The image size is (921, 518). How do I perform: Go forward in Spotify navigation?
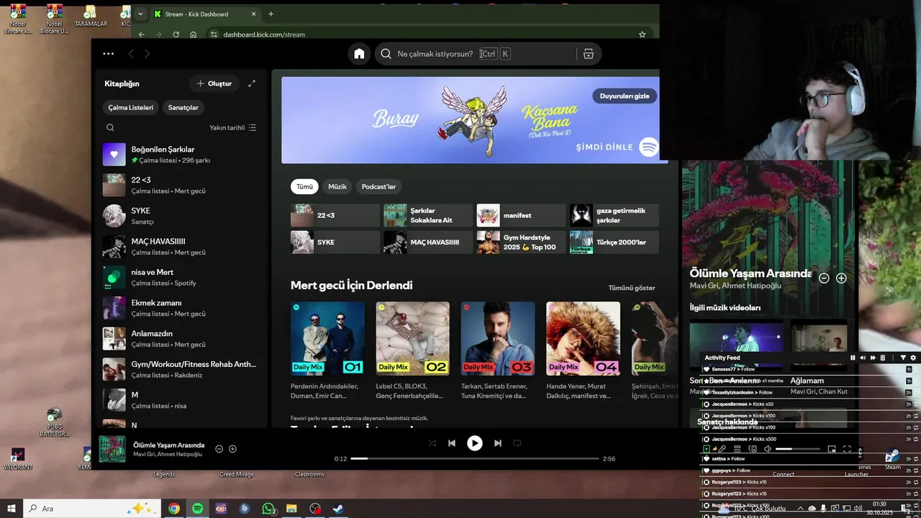pyautogui.click(x=147, y=53)
